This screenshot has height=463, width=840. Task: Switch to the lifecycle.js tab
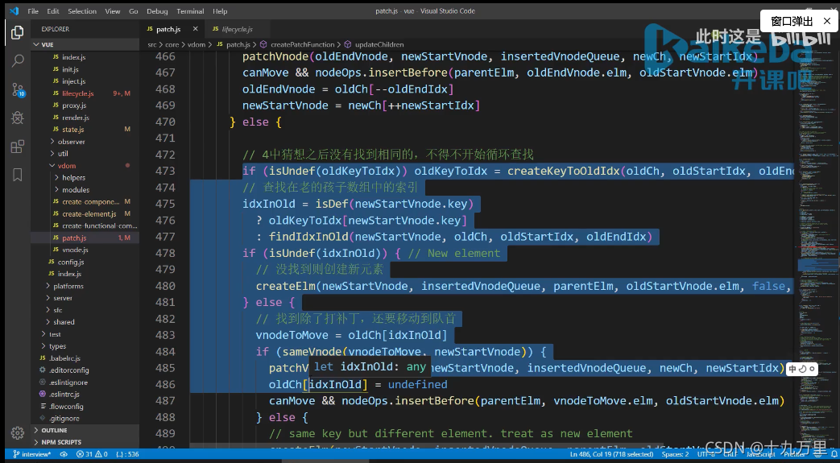click(x=232, y=29)
